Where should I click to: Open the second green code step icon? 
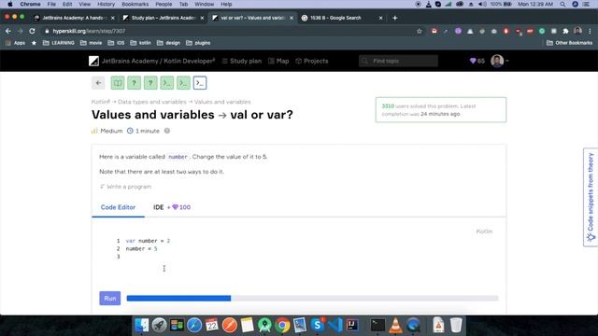[183, 83]
